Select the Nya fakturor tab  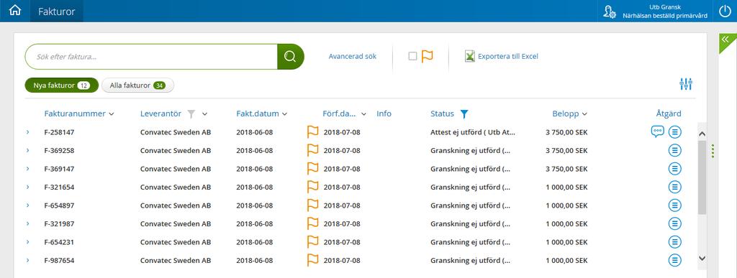tap(62, 85)
